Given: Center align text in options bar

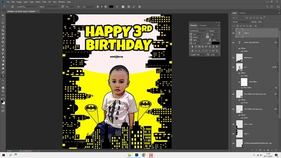Looking at the screenshot, I should (x=101, y=7).
